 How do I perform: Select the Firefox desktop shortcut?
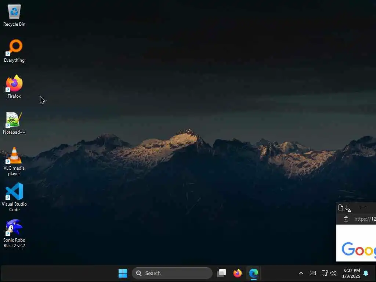(x=14, y=87)
